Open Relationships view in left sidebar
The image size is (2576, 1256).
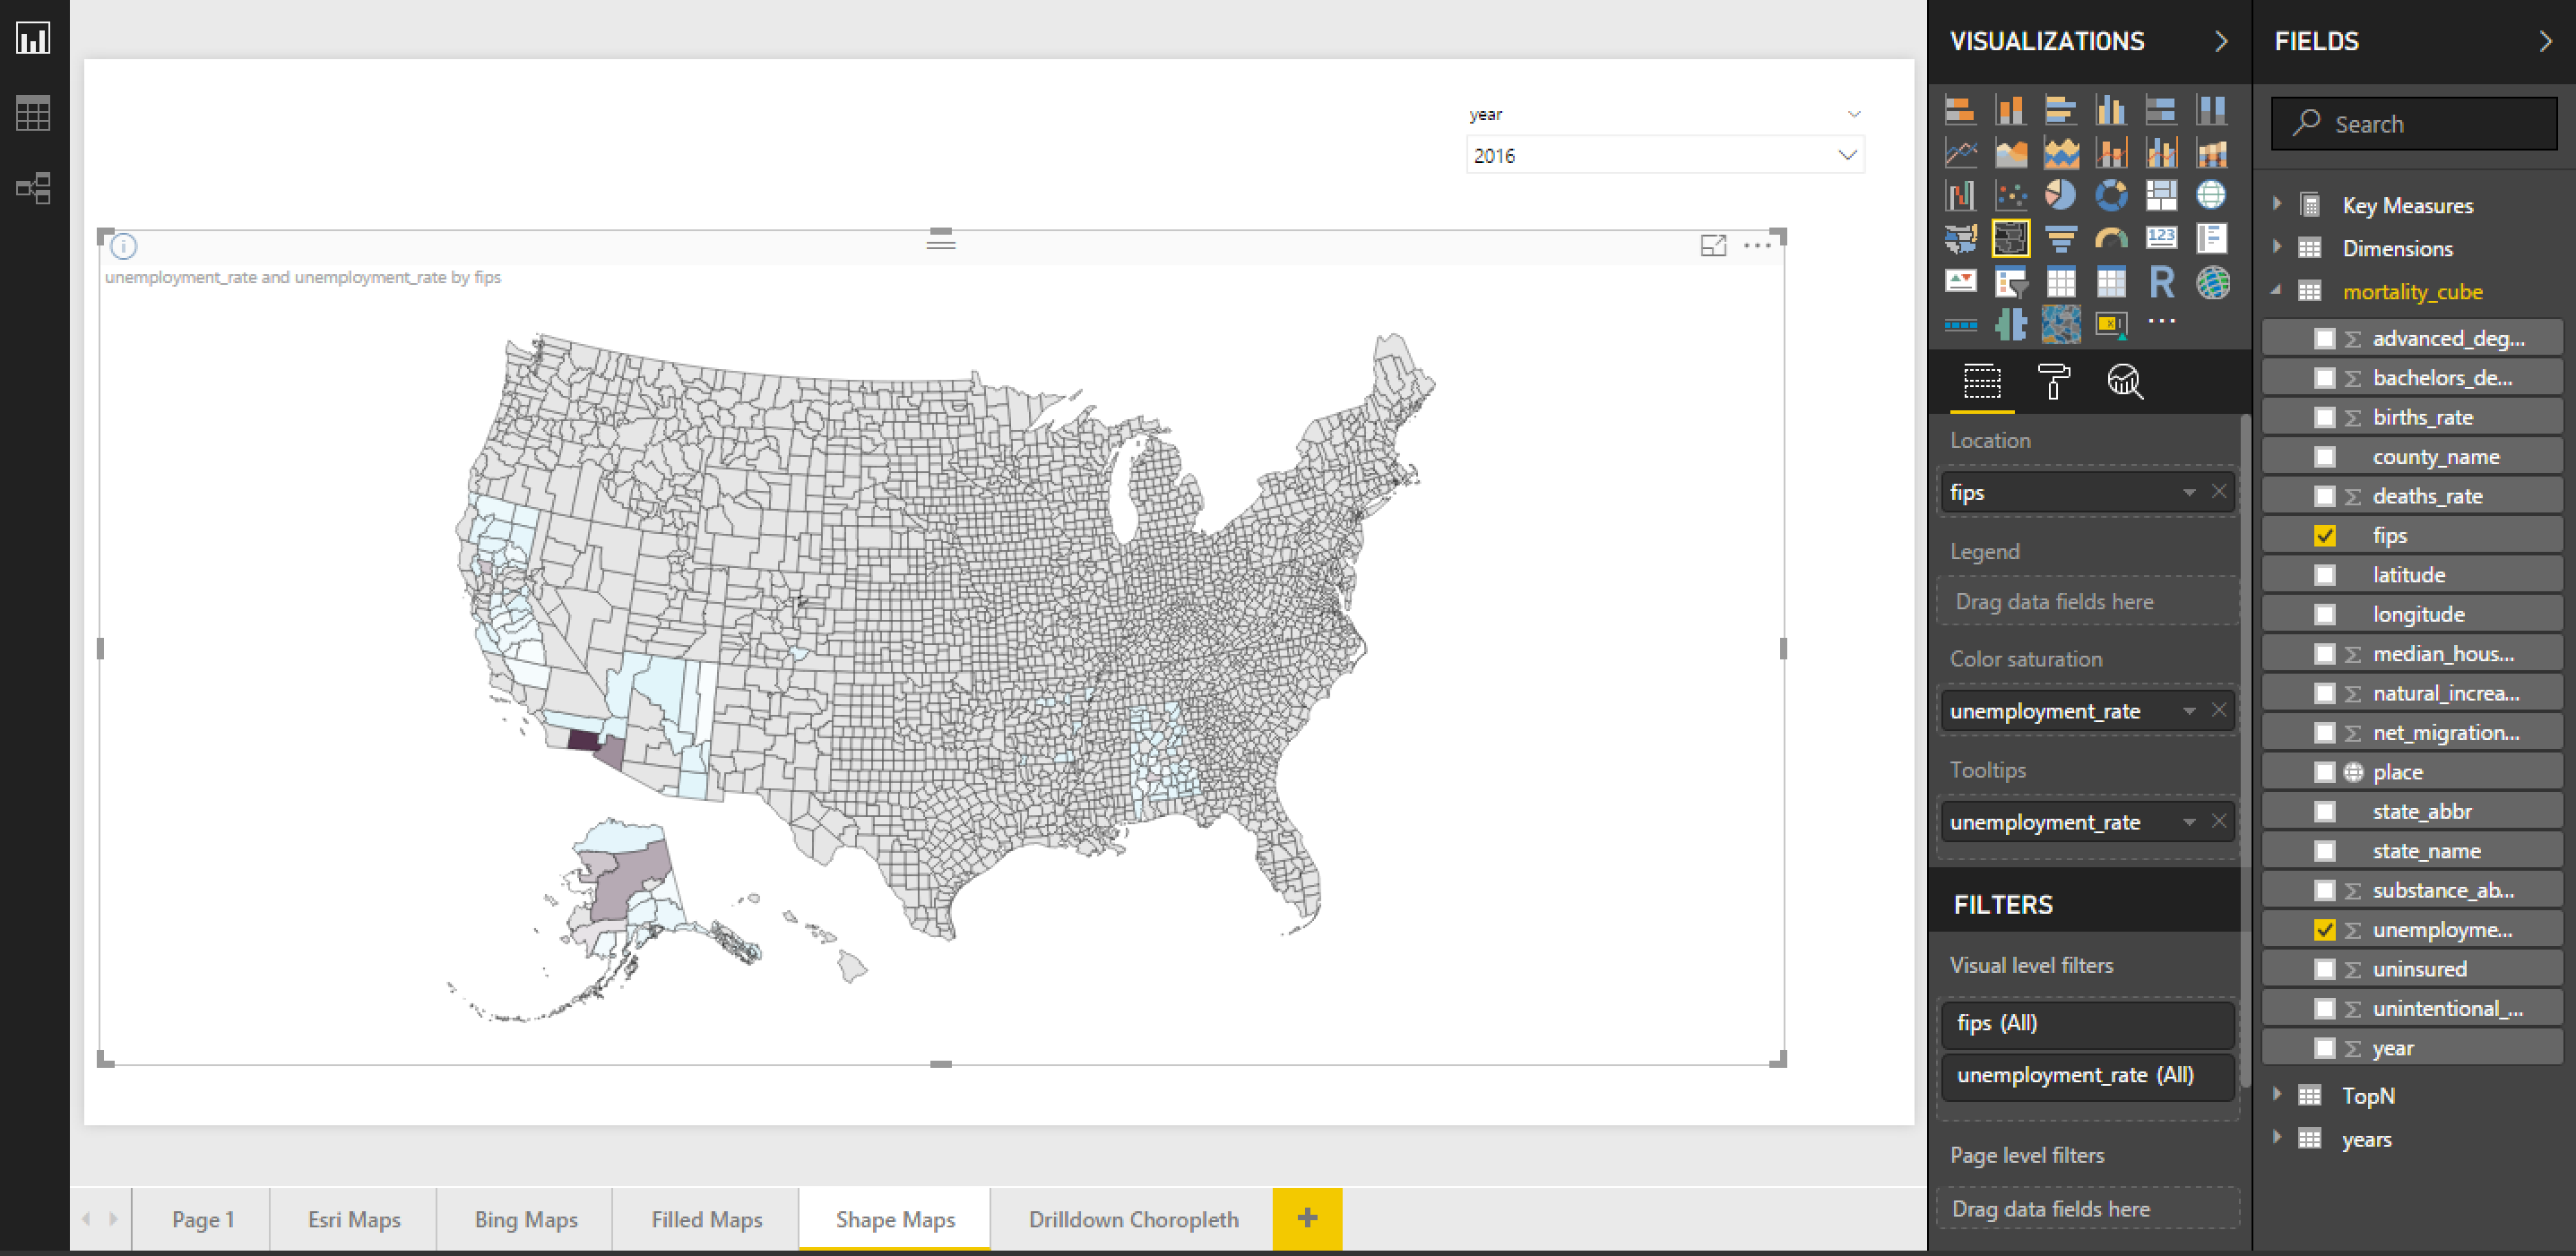pyautogui.click(x=33, y=188)
